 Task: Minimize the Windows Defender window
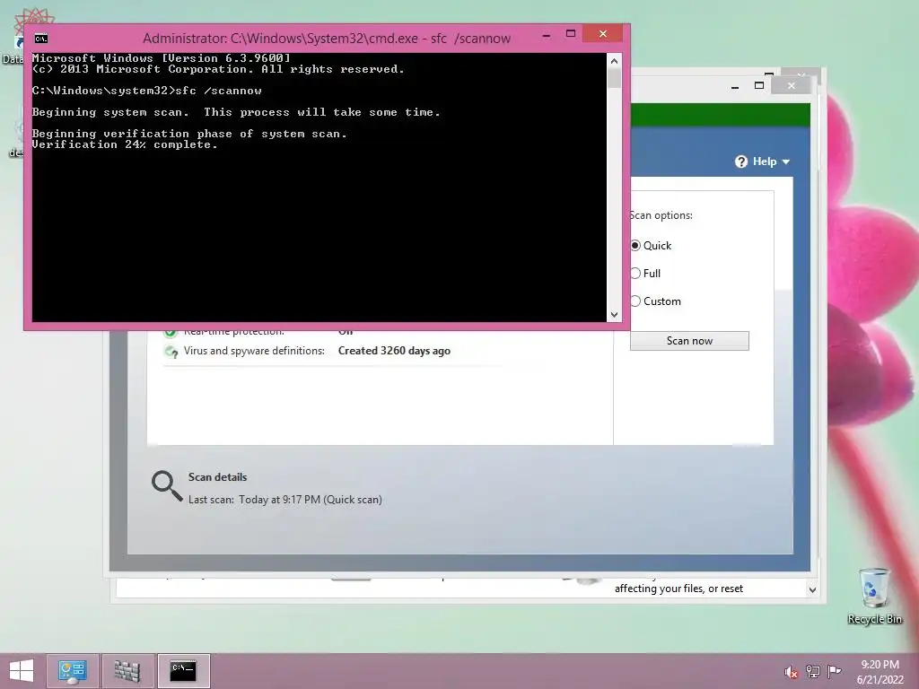pos(735,87)
